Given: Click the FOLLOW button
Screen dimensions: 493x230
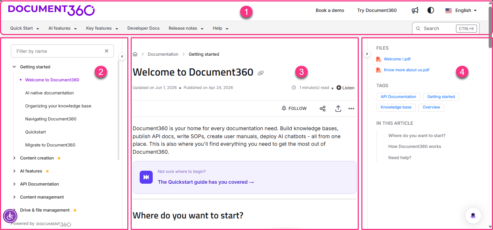Looking at the screenshot, I should (x=294, y=108).
